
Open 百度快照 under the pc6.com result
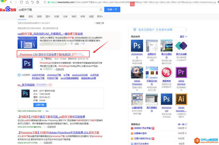coord(52,127)
